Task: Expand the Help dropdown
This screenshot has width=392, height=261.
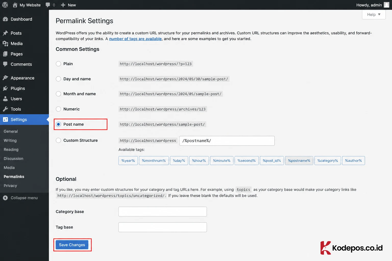Action: (x=374, y=15)
